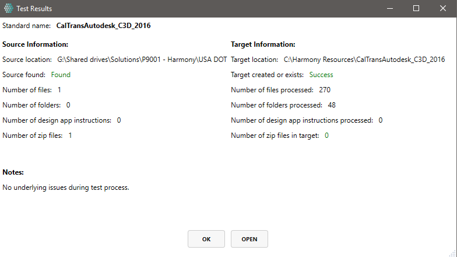Click Number of files value 1
Screen dimensions: 457x257
59,90
